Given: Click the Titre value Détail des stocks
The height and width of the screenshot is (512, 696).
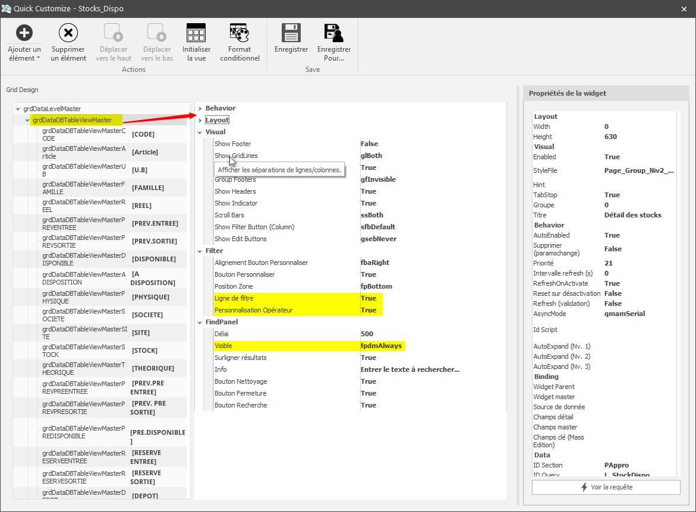Looking at the screenshot, I should tap(632, 215).
